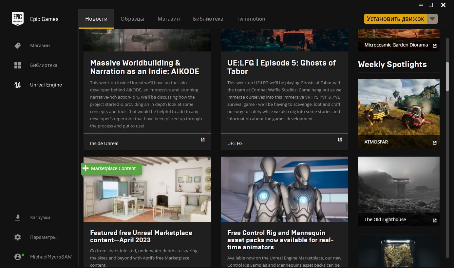Expand the dropdown arrow beside Установить движок
This screenshot has height=268, width=454.
tap(433, 19)
